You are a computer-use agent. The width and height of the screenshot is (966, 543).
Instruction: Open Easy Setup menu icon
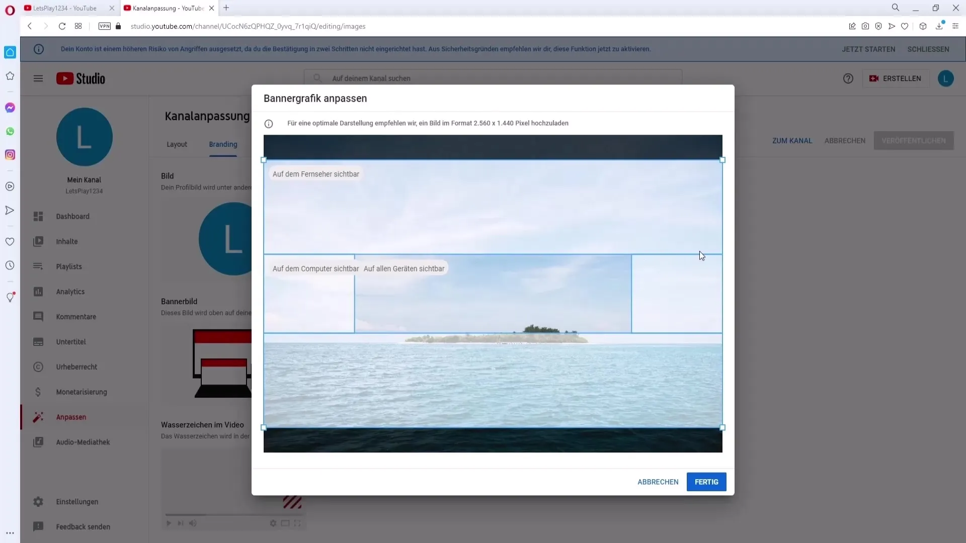tap(955, 26)
